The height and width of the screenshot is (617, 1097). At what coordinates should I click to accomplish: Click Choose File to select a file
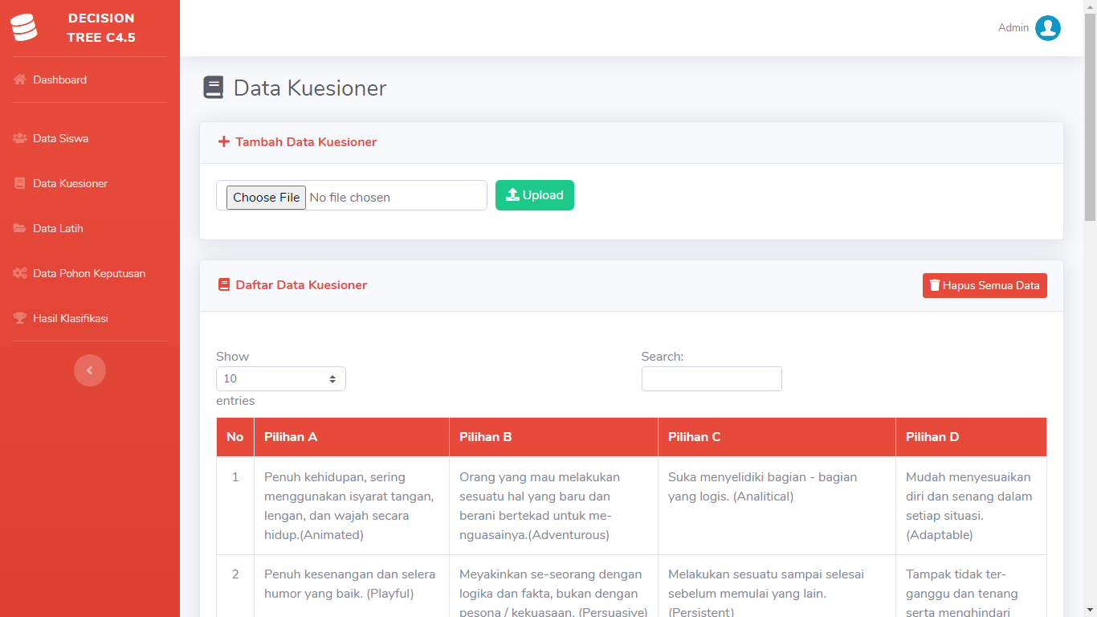pos(266,197)
